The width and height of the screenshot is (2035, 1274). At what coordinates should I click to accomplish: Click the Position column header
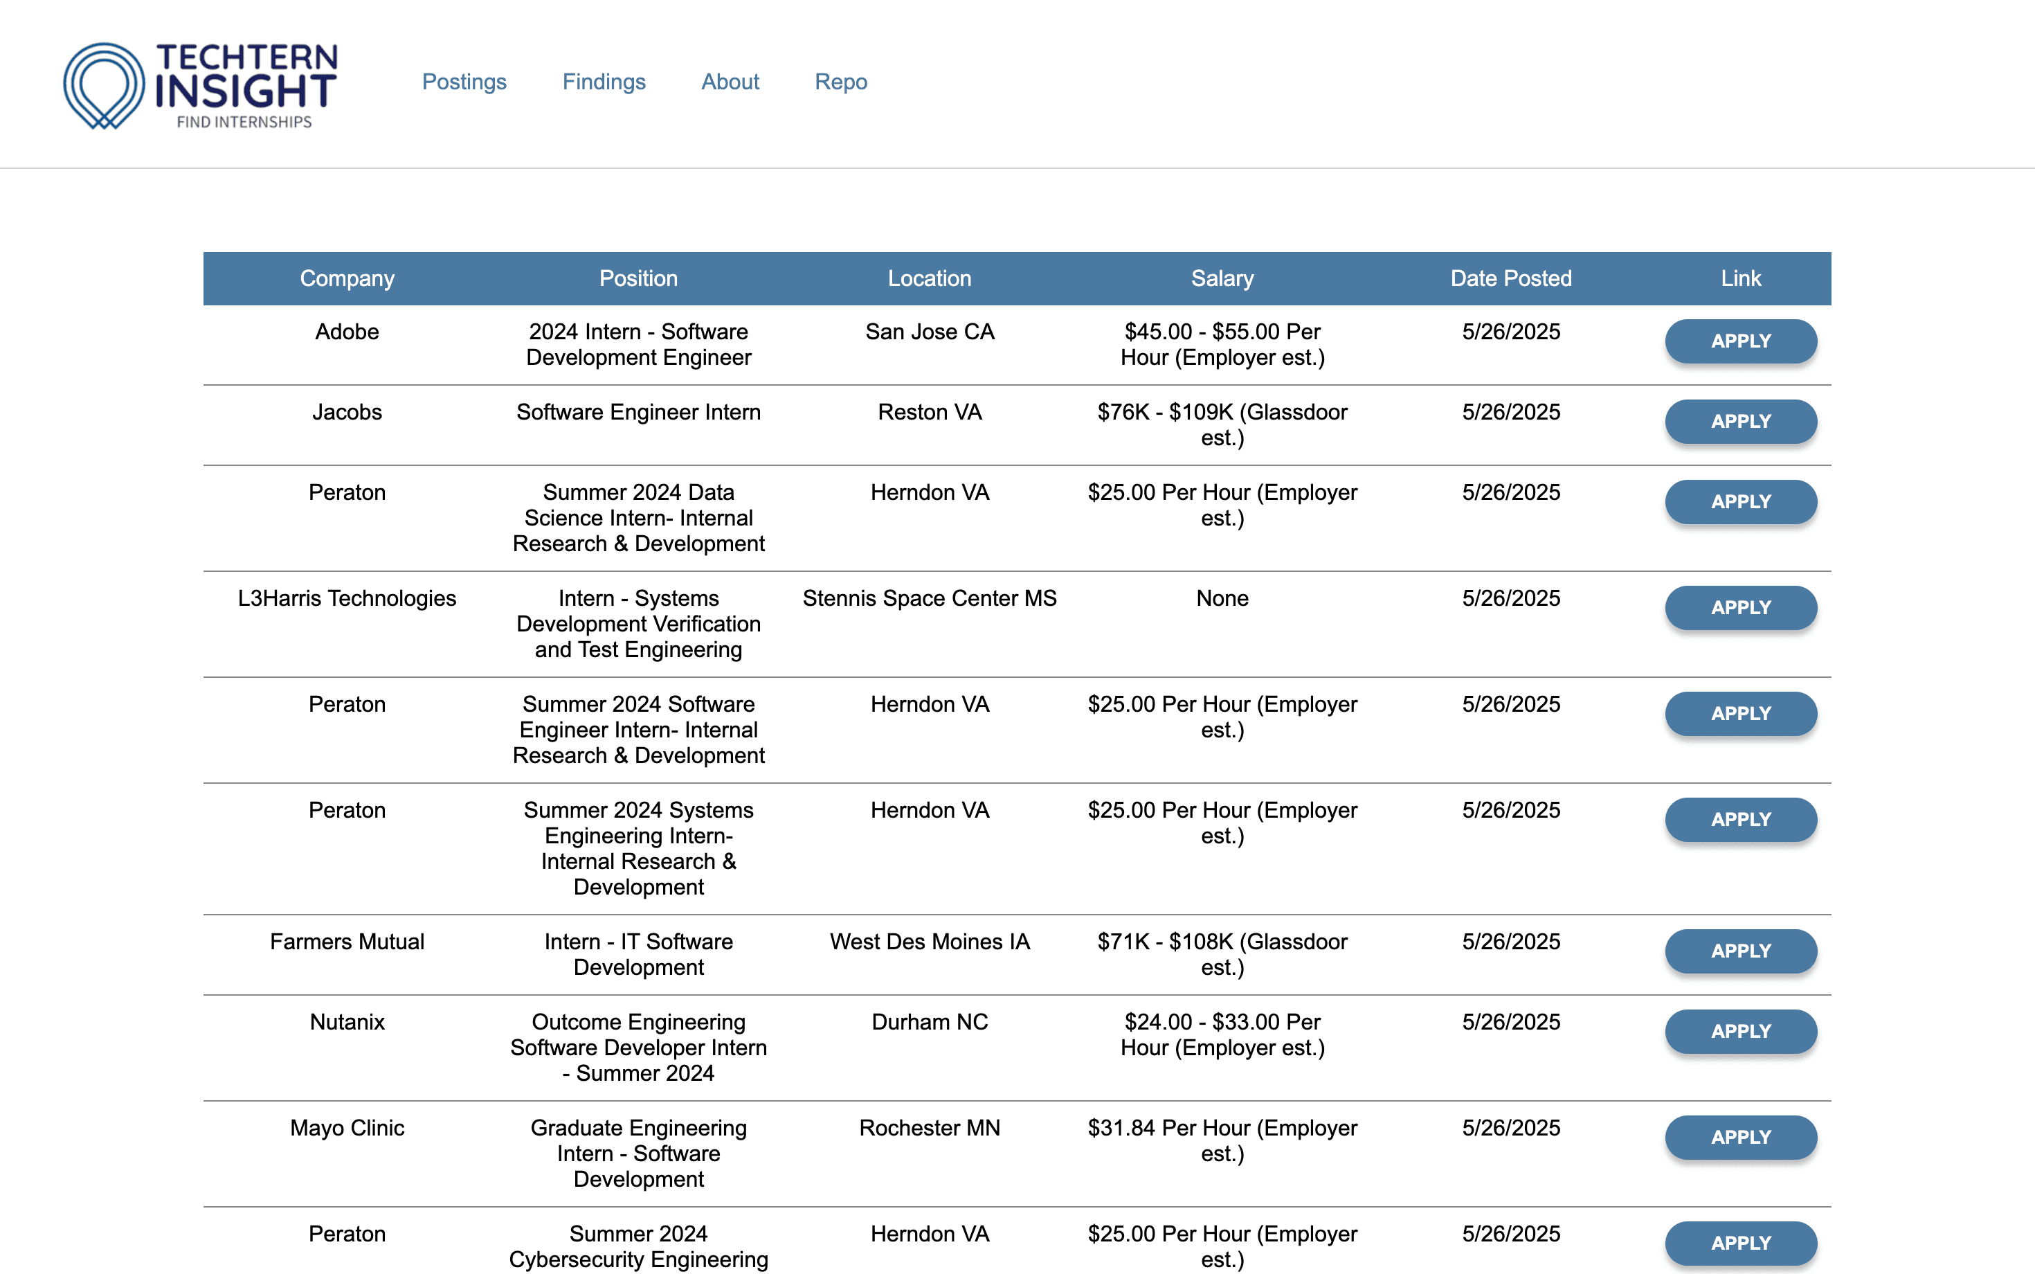pyautogui.click(x=638, y=278)
